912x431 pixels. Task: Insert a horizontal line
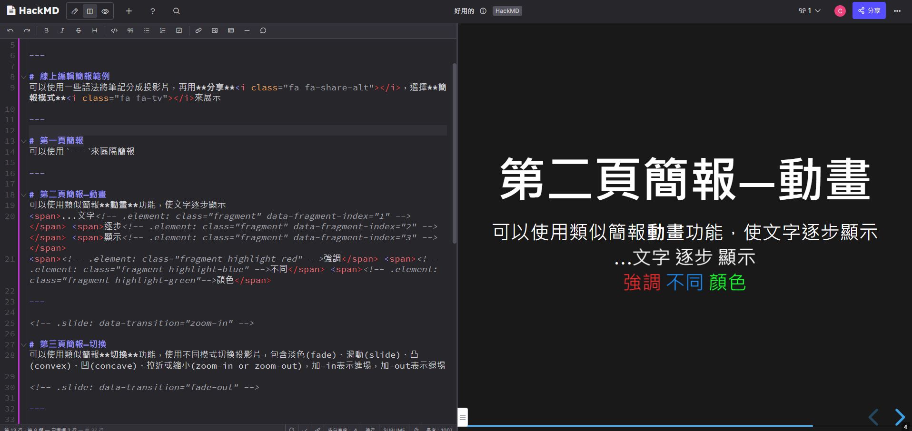(x=247, y=30)
